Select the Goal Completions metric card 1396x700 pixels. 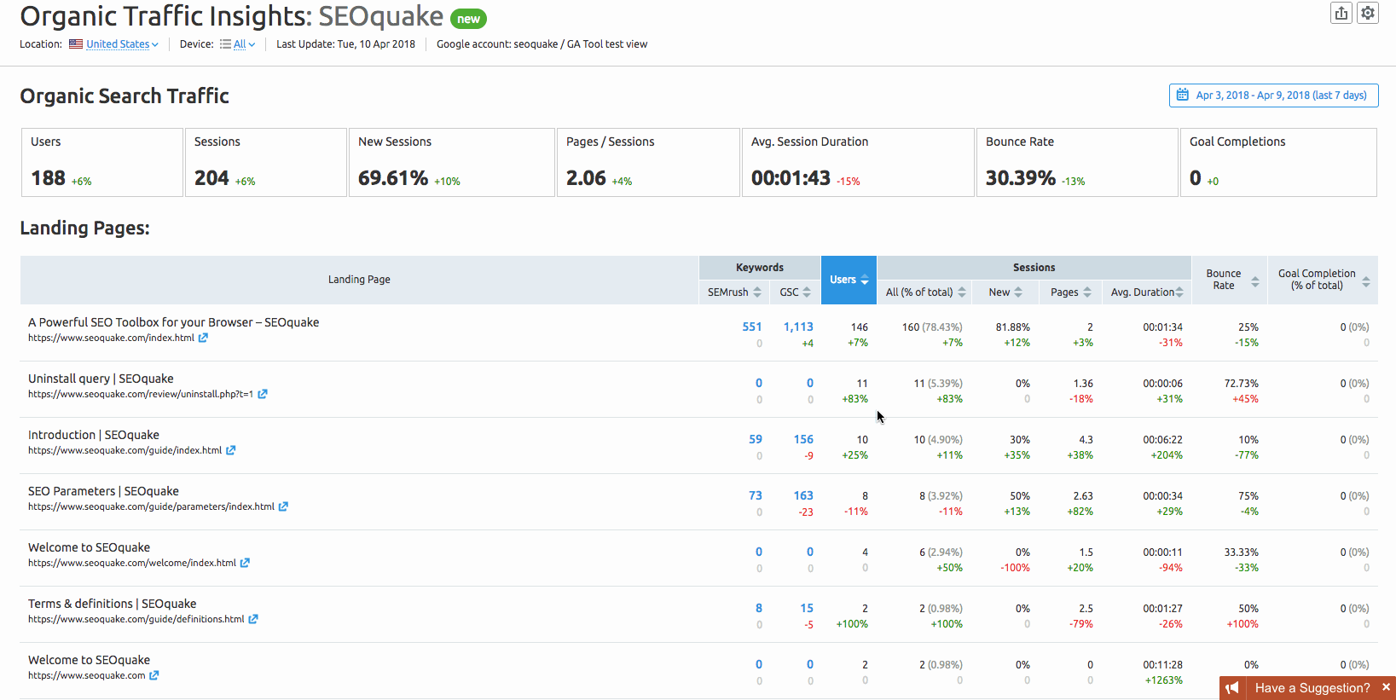pos(1278,162)
